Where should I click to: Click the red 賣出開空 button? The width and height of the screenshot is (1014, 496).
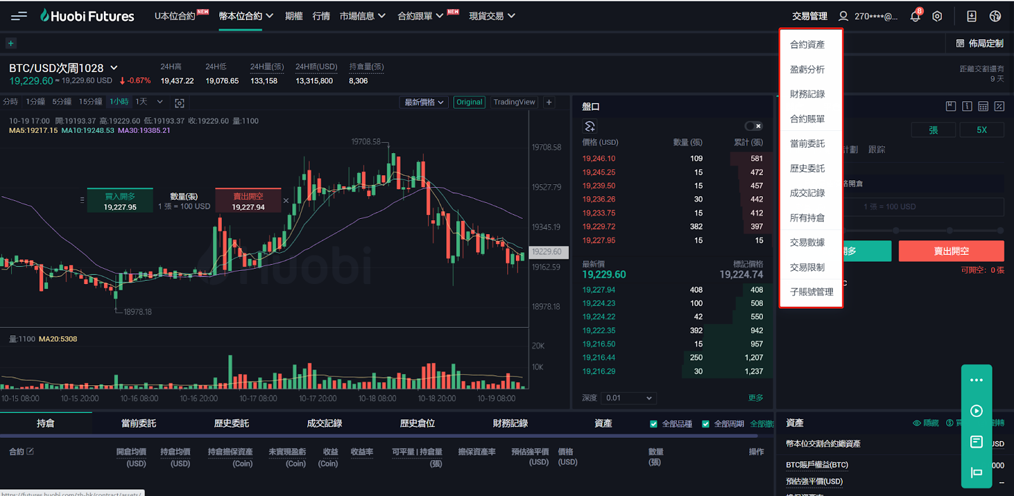(x=951, y=251)
